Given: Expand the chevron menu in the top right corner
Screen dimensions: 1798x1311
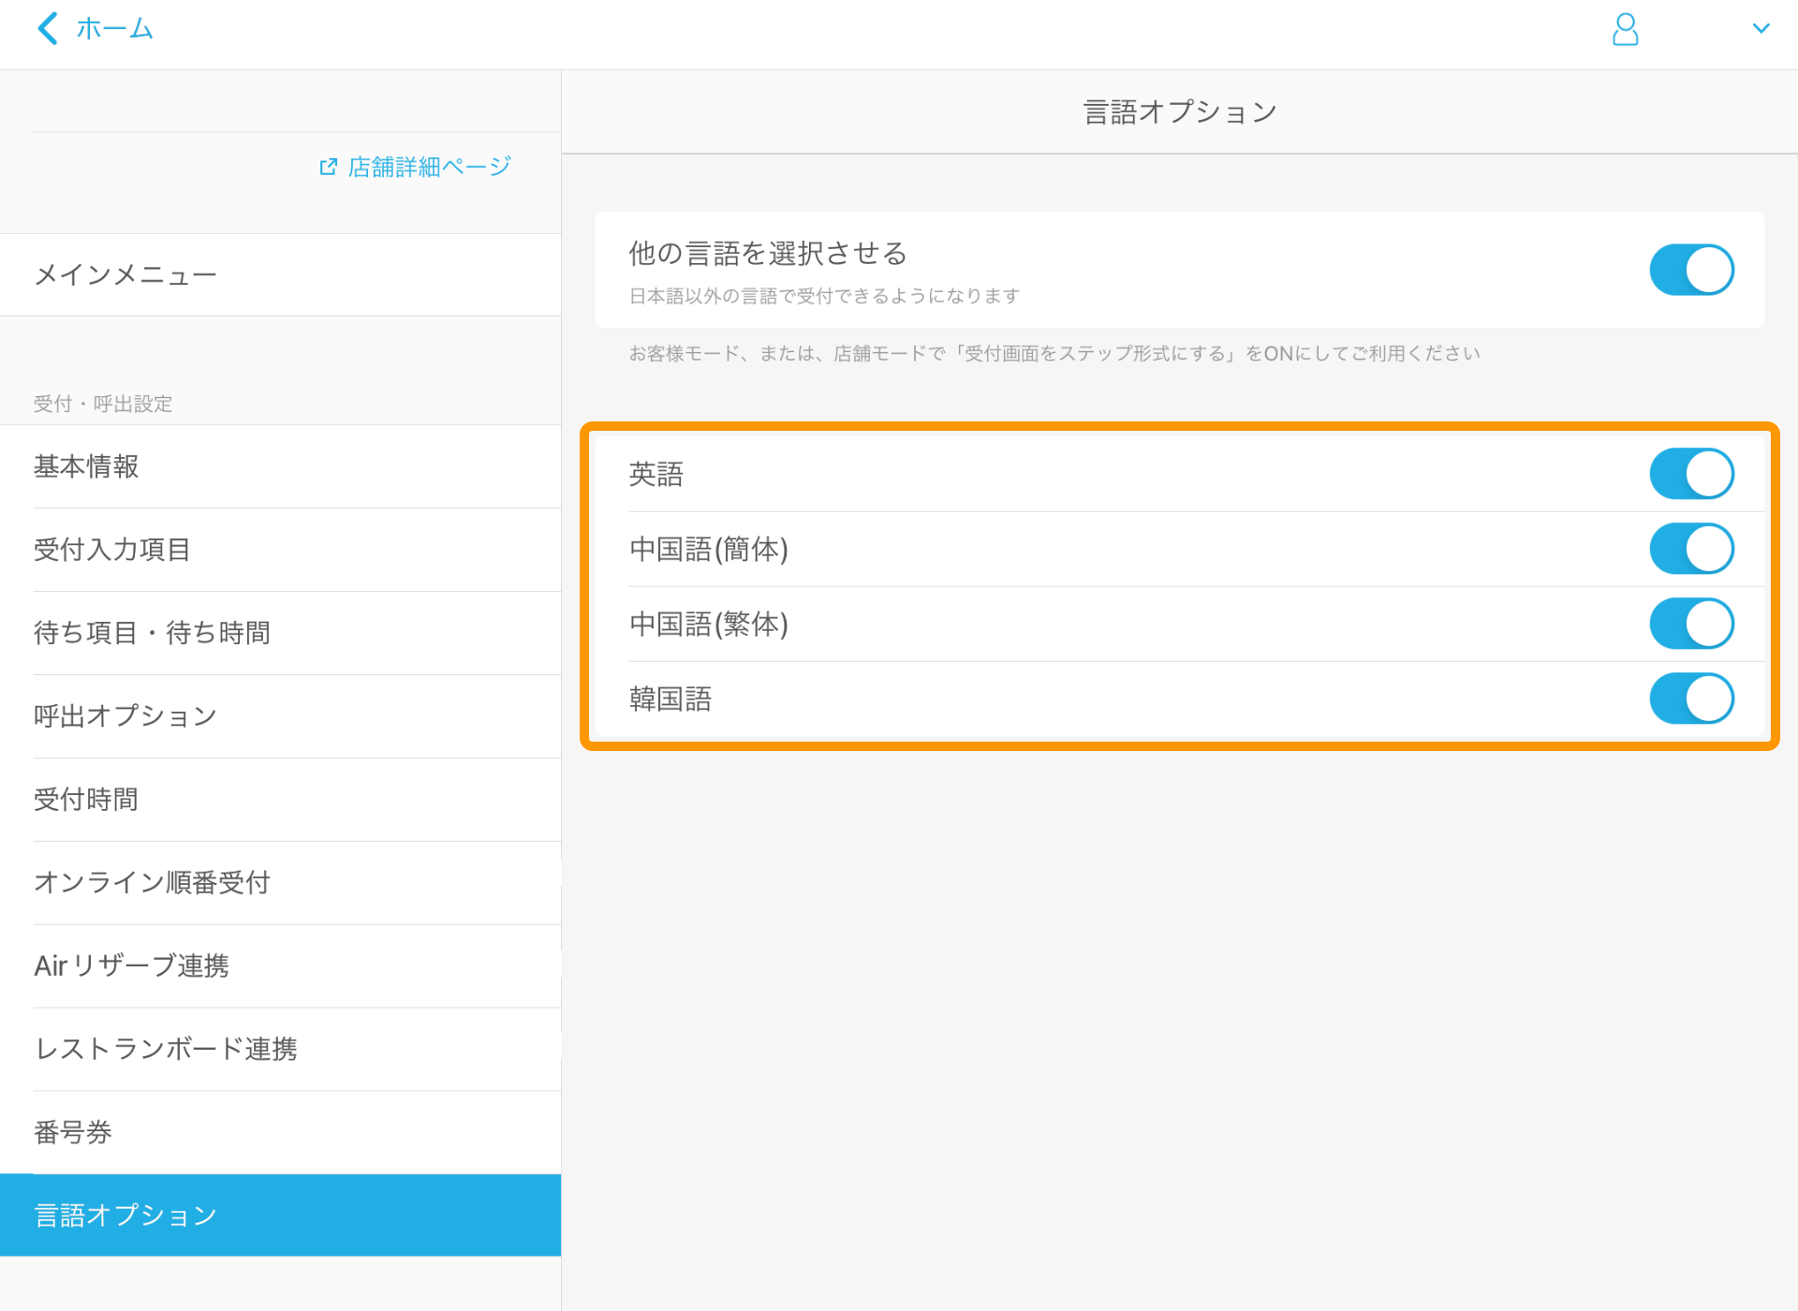Looking at the screenshot, I should 1762,28.
